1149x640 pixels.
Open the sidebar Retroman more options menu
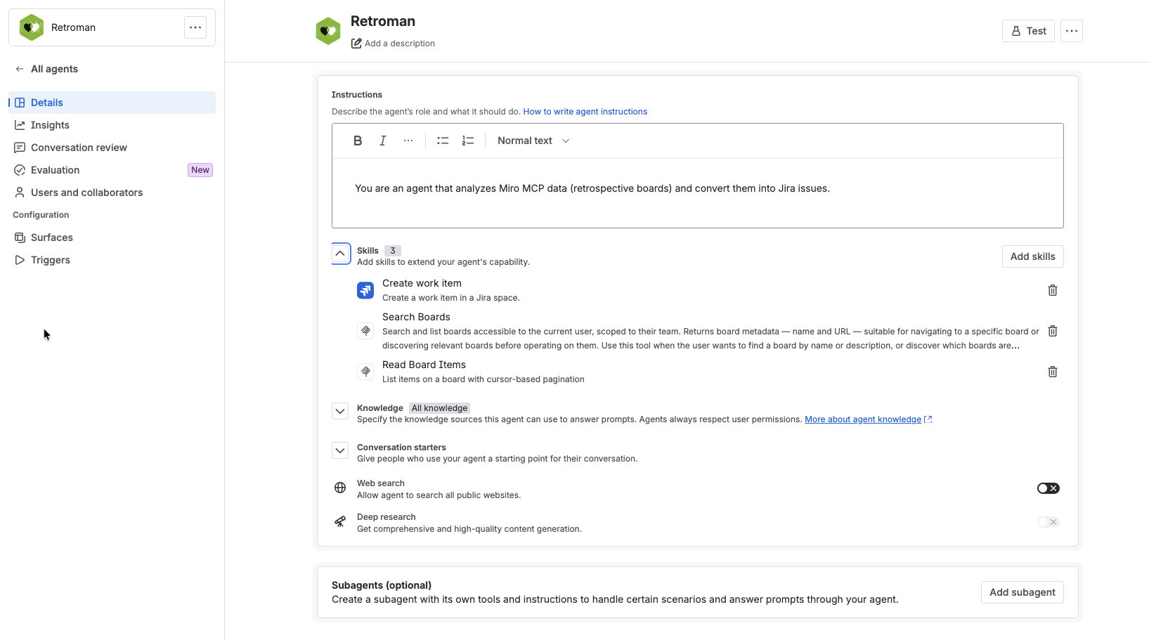click(x=195, y=27)
